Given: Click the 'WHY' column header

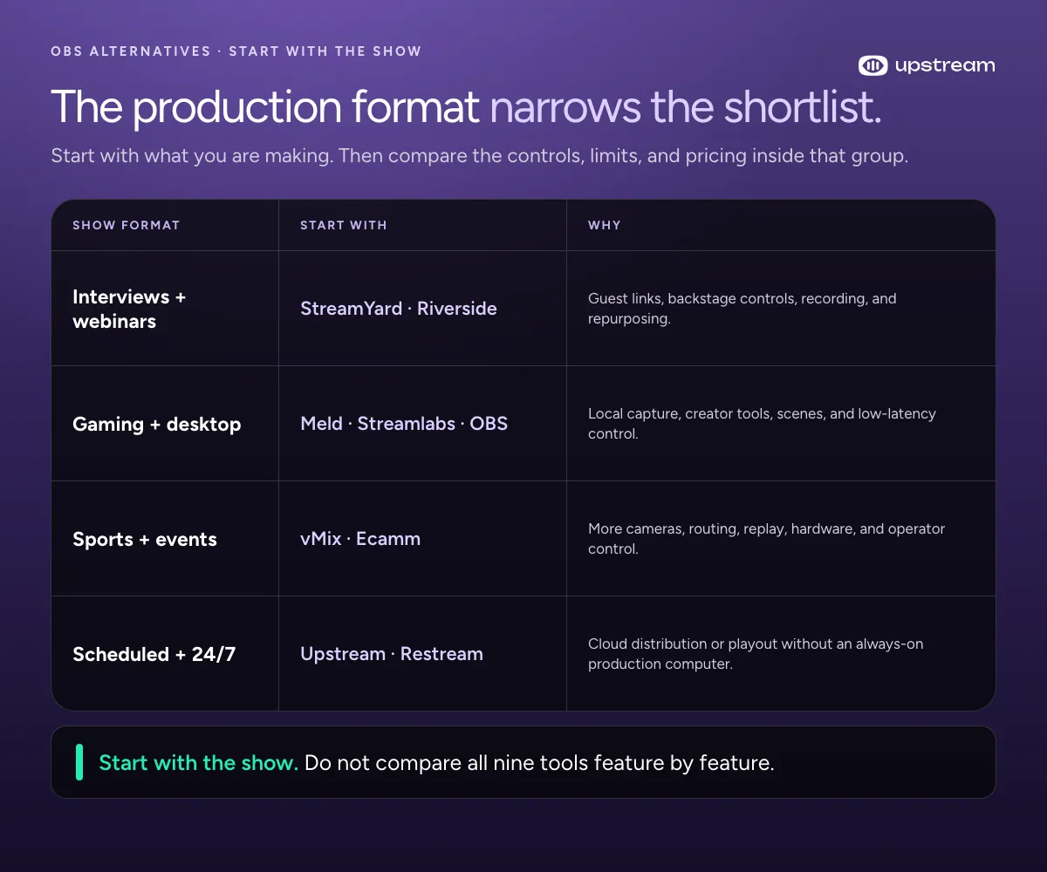Looking at the screenshot, I should (605, 225).
